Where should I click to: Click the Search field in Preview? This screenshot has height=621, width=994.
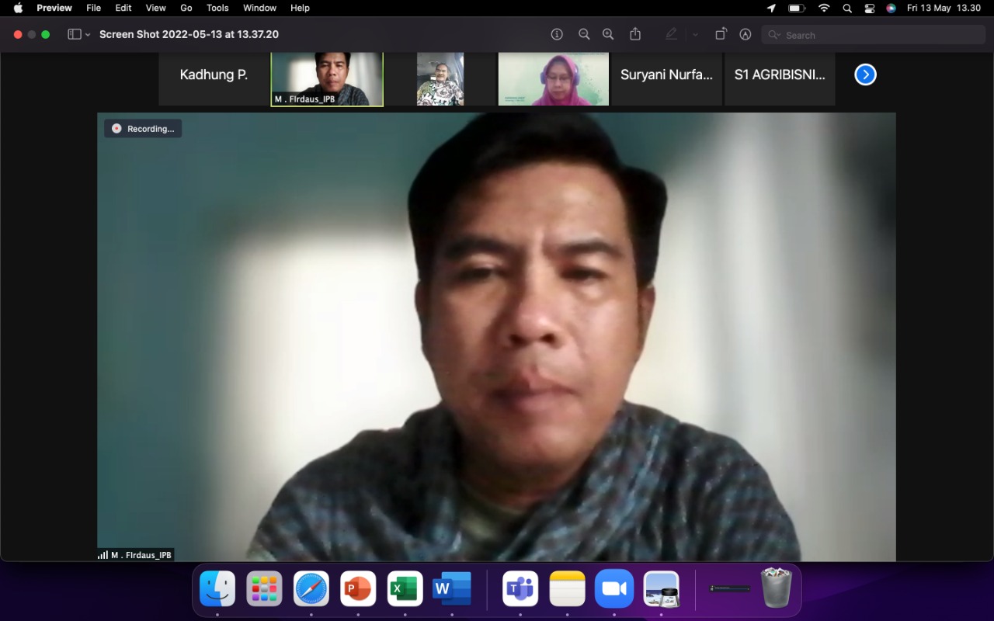(874, 35)
